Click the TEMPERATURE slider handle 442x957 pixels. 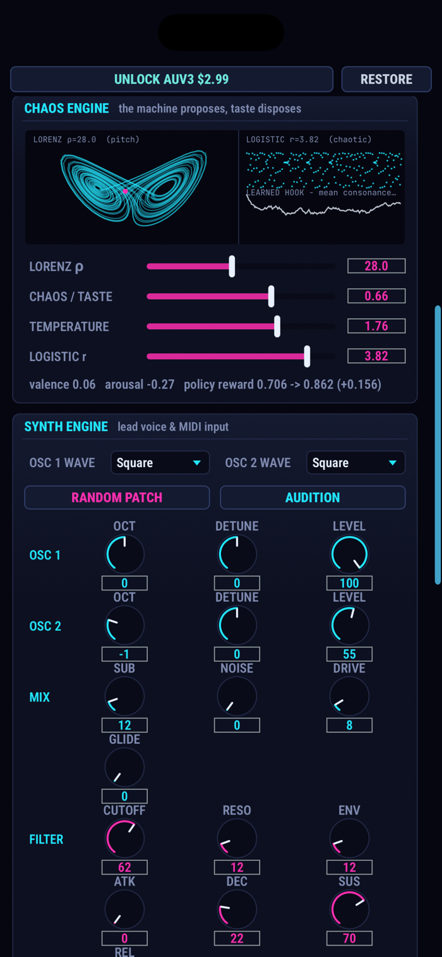pyautogui.click(x=277, y=326)
